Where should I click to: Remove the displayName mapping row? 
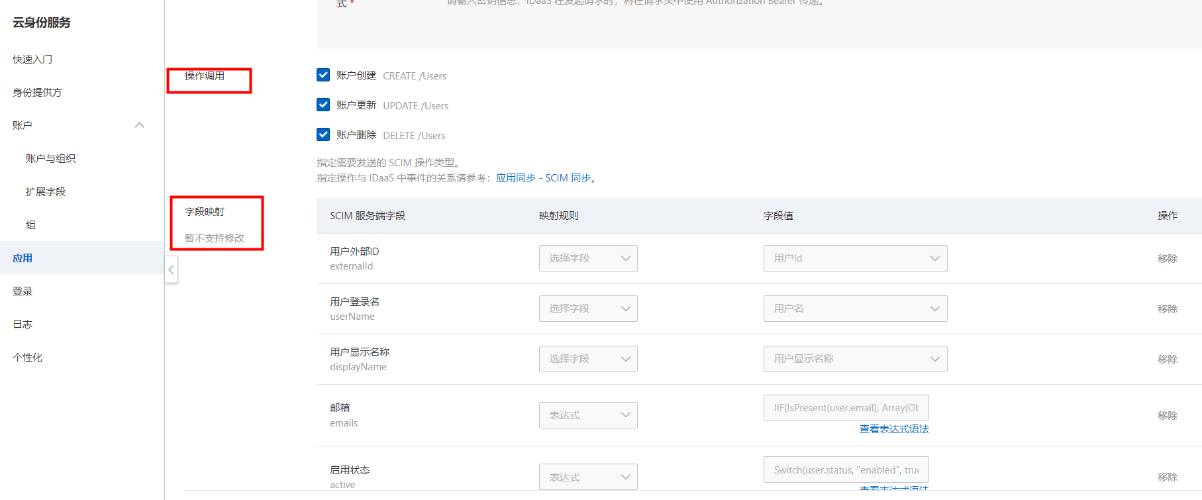tap(1168, 359)
